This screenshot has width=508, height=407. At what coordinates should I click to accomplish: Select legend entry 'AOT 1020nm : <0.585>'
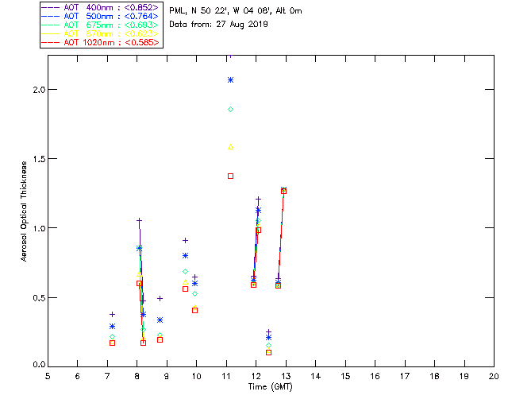pos(111,43)
